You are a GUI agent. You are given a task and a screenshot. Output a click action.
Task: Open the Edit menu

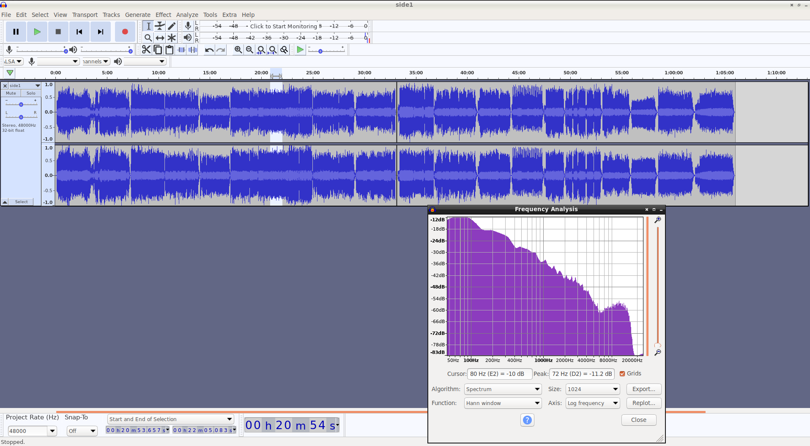21,15
